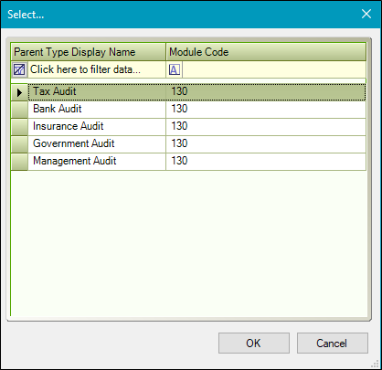Open the Module Code filter operator icon
382x370 pixels.
tap(175, 69)
